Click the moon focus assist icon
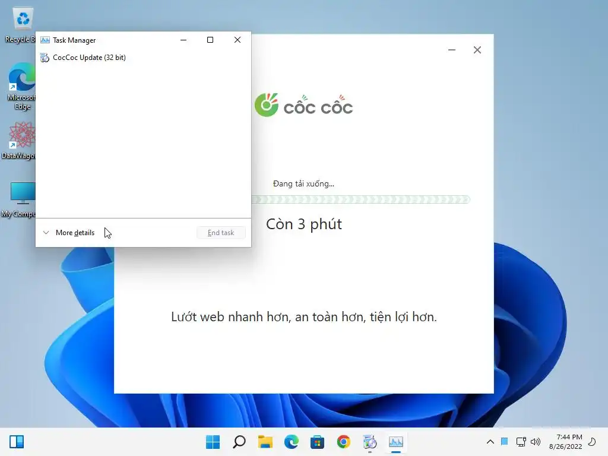 coord(592,442)
